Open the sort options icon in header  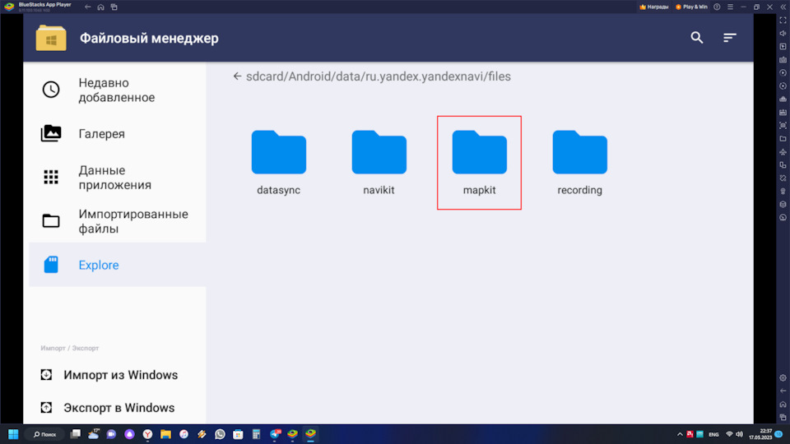point(730,38)
